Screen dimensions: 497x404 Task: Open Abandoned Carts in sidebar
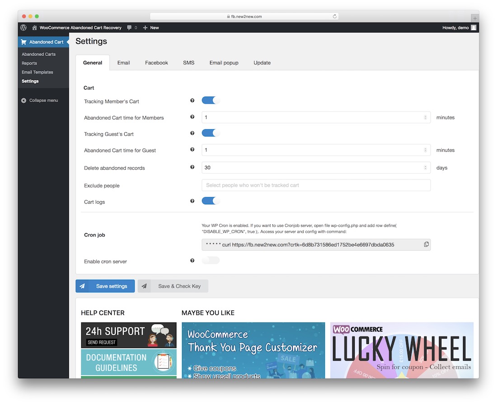tap(39, 54)
